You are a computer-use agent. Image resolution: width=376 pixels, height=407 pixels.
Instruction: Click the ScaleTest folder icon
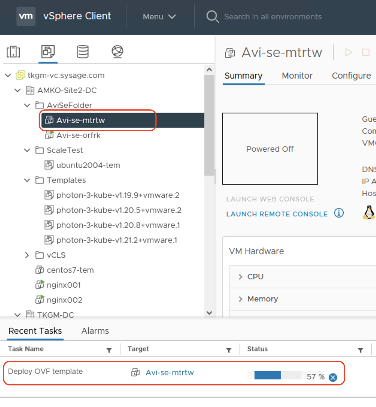[40, 150]
